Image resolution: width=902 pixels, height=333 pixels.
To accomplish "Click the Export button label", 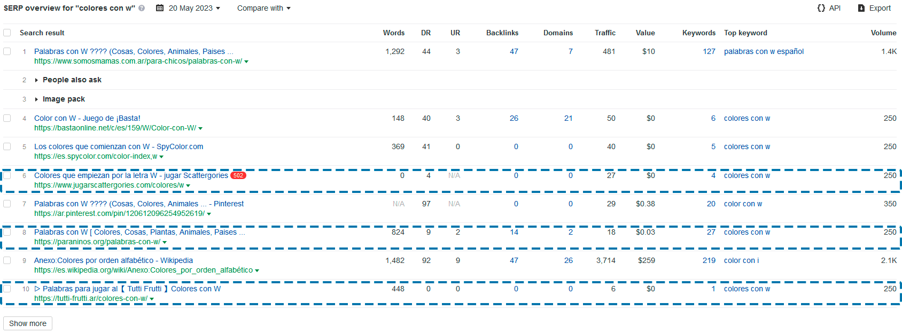I will (x=880, y=8).
